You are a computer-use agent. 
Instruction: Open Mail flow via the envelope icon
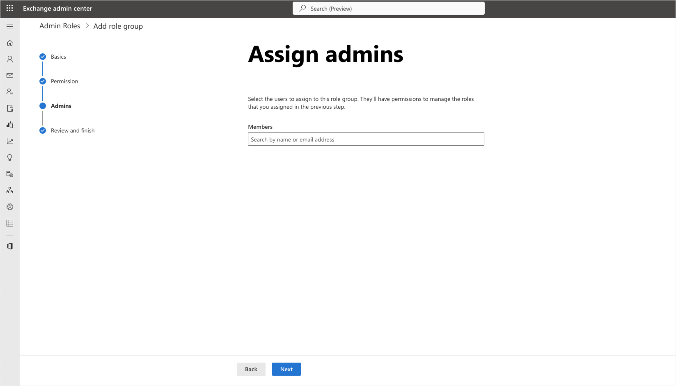[x=9, y=75]
